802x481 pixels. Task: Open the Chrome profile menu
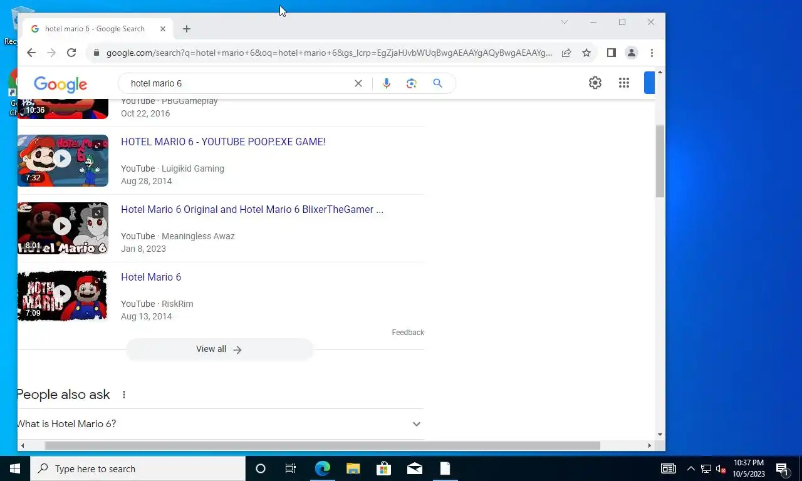pyautogui.click(x=632, y=53)
